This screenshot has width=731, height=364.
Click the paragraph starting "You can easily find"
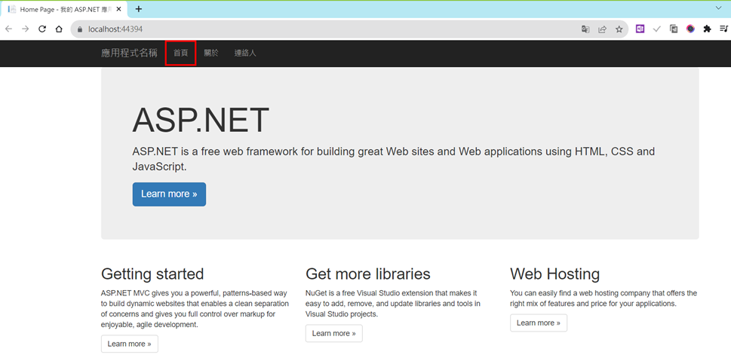pos(604,298)
